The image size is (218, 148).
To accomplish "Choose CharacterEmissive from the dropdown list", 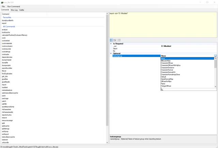I will [x=187, y=68].
